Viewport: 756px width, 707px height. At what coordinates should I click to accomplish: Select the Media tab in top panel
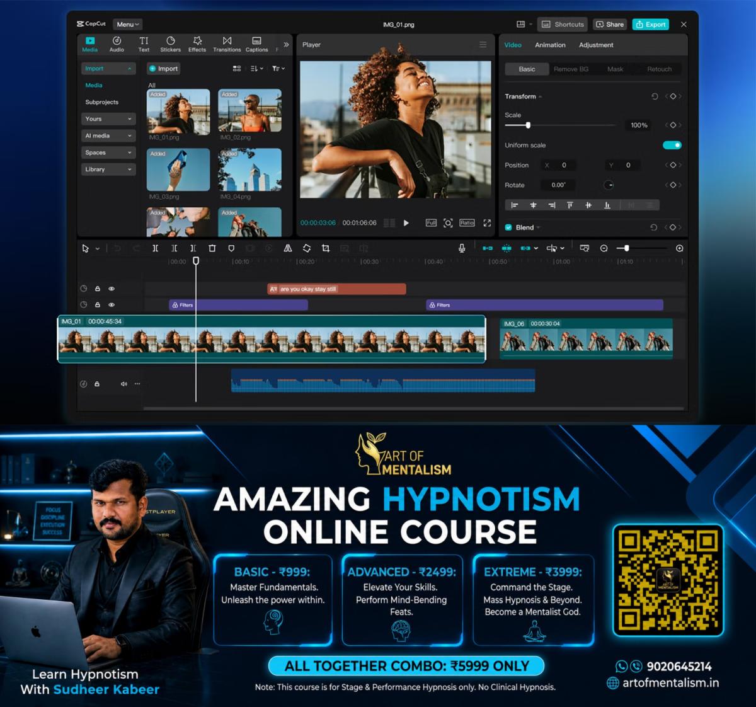(90, 43)
